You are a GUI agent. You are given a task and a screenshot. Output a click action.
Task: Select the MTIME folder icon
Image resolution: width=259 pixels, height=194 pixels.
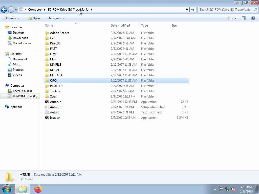pyautogui.click(x=47, y=70)
